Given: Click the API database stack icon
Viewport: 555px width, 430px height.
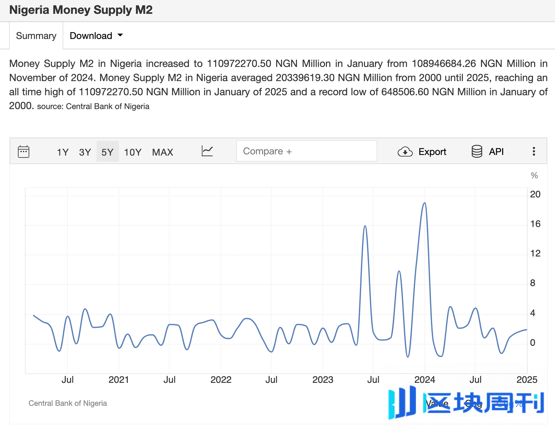Looking at the screenshot, I should [477, 152].
